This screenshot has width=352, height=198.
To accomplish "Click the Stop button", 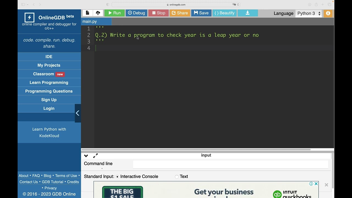I will [158, 13].
